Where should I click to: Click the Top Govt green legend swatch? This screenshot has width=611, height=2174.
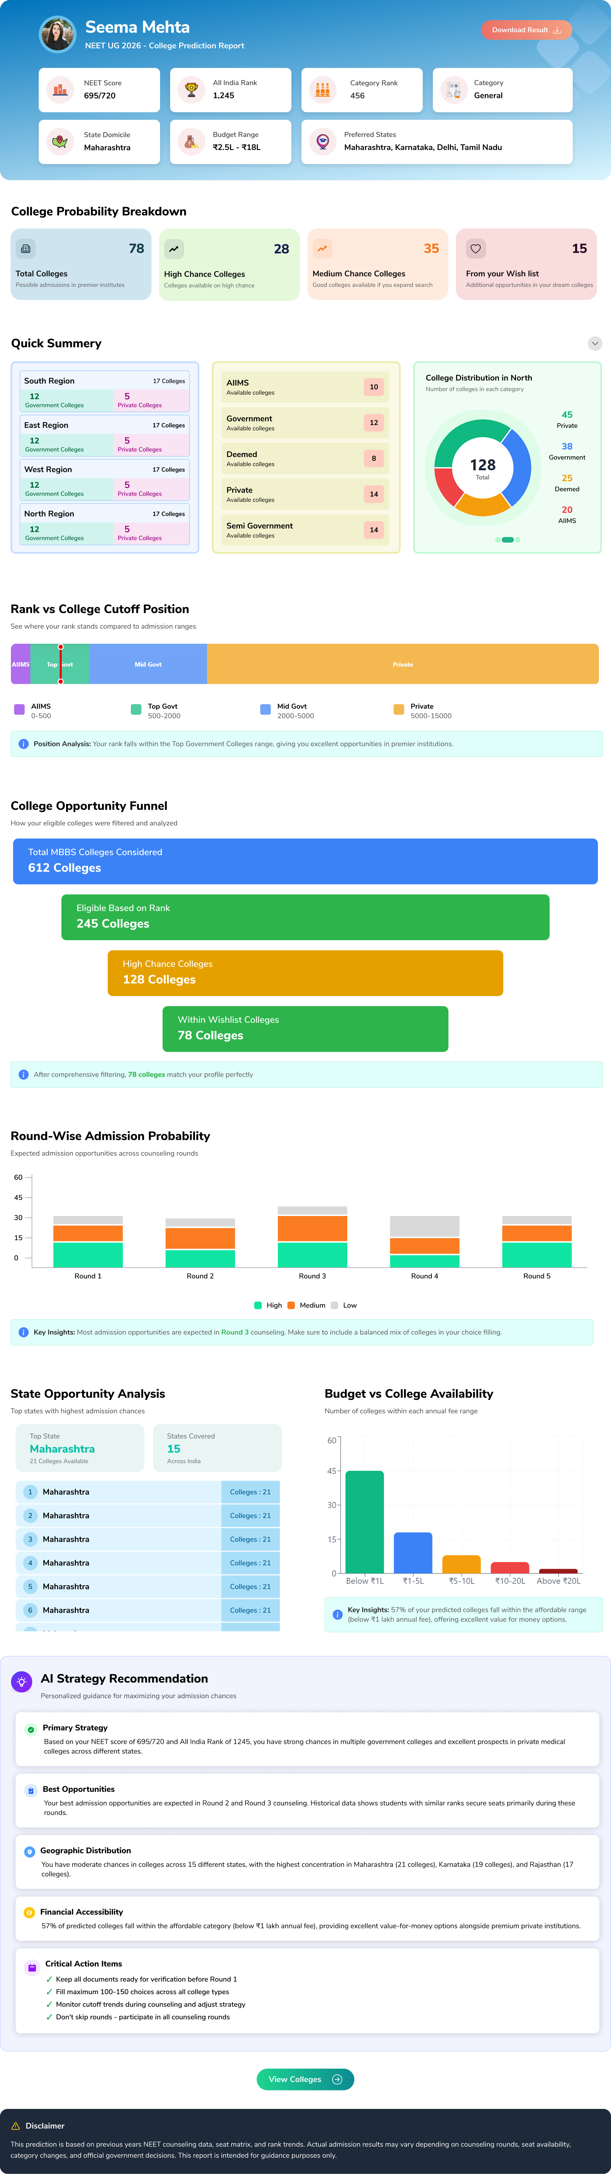coord(137,710)
